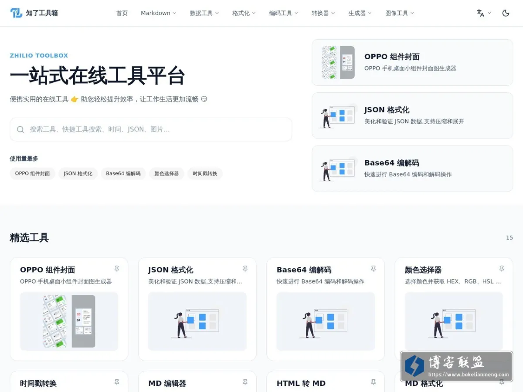Open the MD 编辑器 card title
The width and height of the screenshot is (523, 392).
tap(167, 383)
